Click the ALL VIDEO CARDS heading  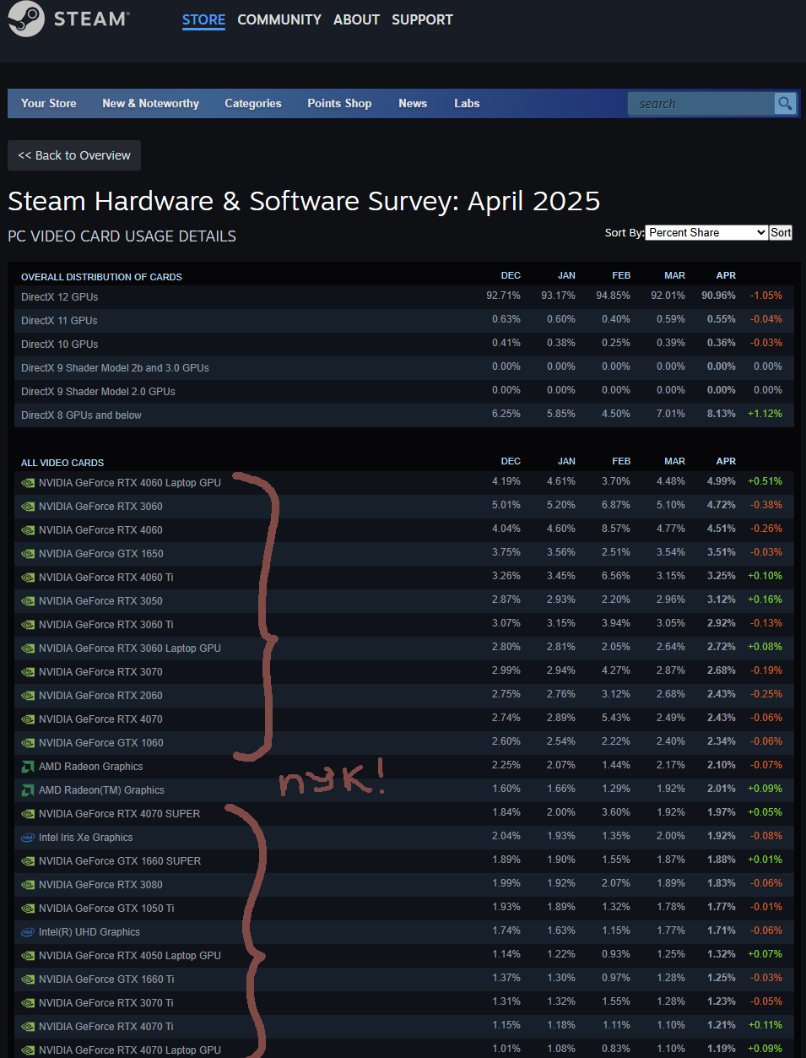62,463
